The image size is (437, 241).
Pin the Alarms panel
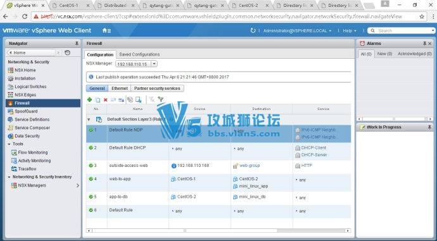424,44
